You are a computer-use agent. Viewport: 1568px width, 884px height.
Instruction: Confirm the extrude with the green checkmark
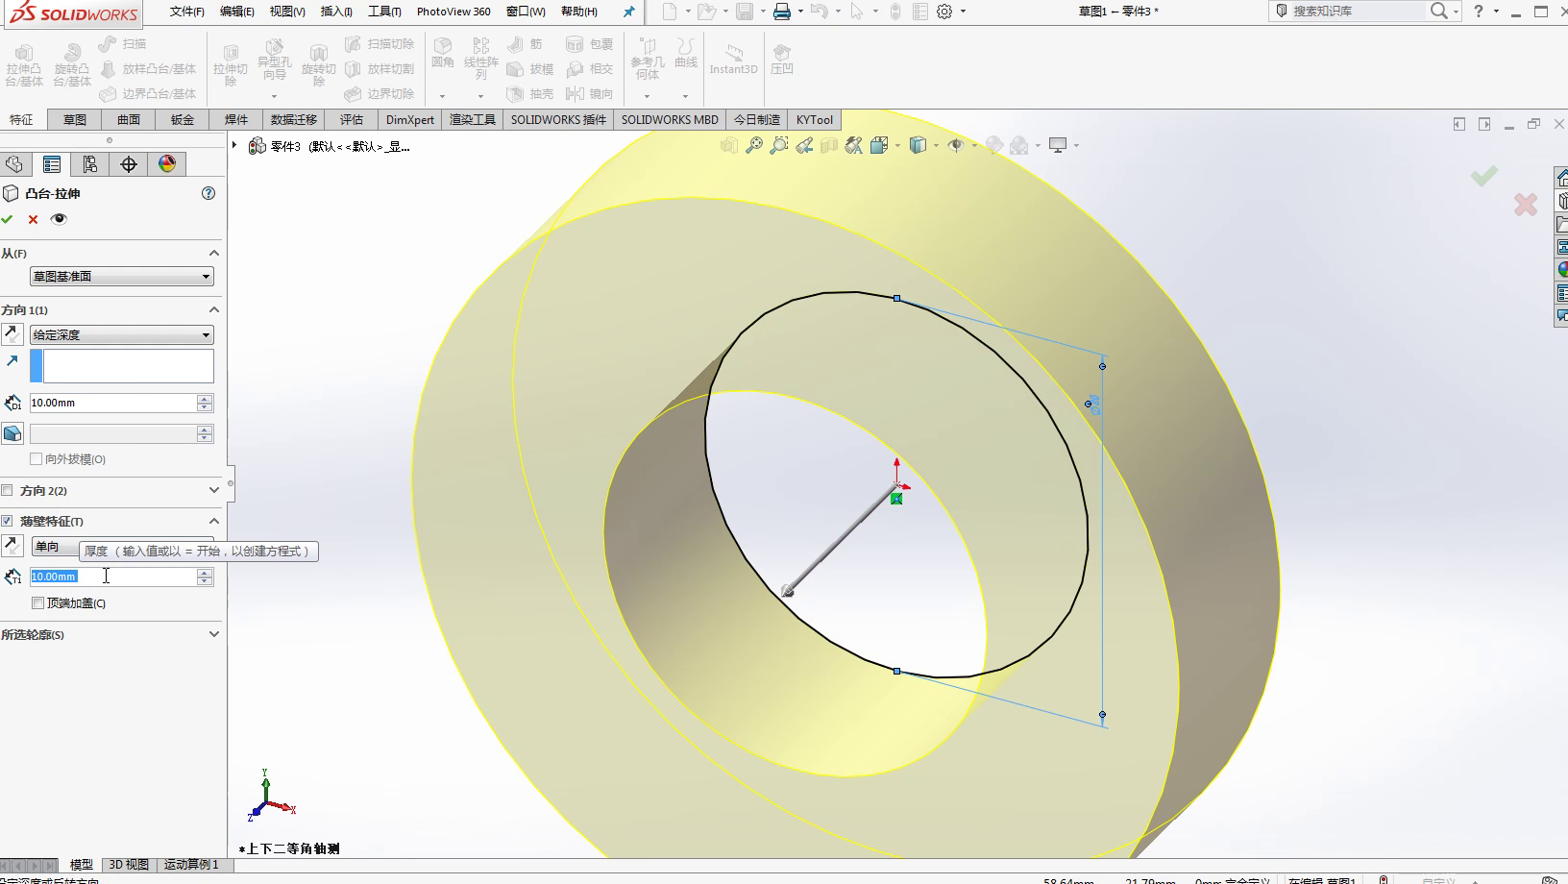(8, 219)
